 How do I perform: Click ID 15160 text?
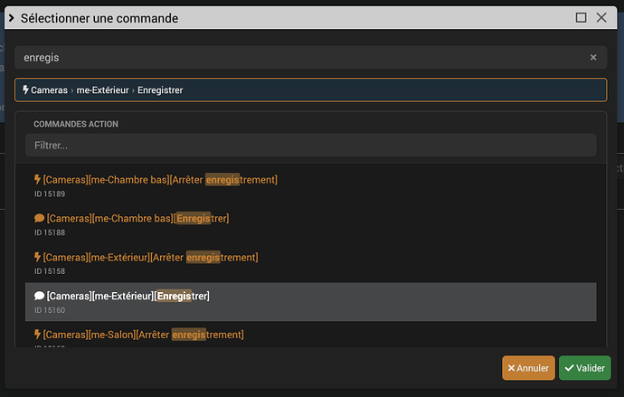point(50,310)
